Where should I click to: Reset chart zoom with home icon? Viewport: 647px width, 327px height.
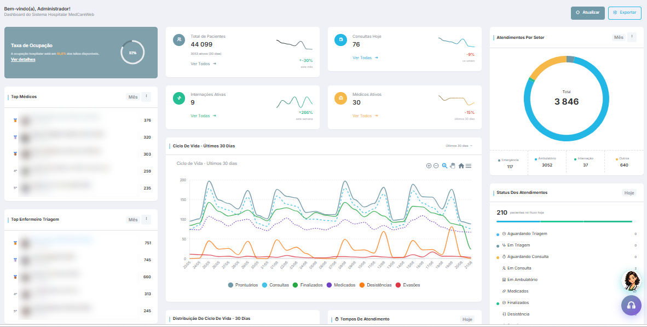(x=461, y=165)
